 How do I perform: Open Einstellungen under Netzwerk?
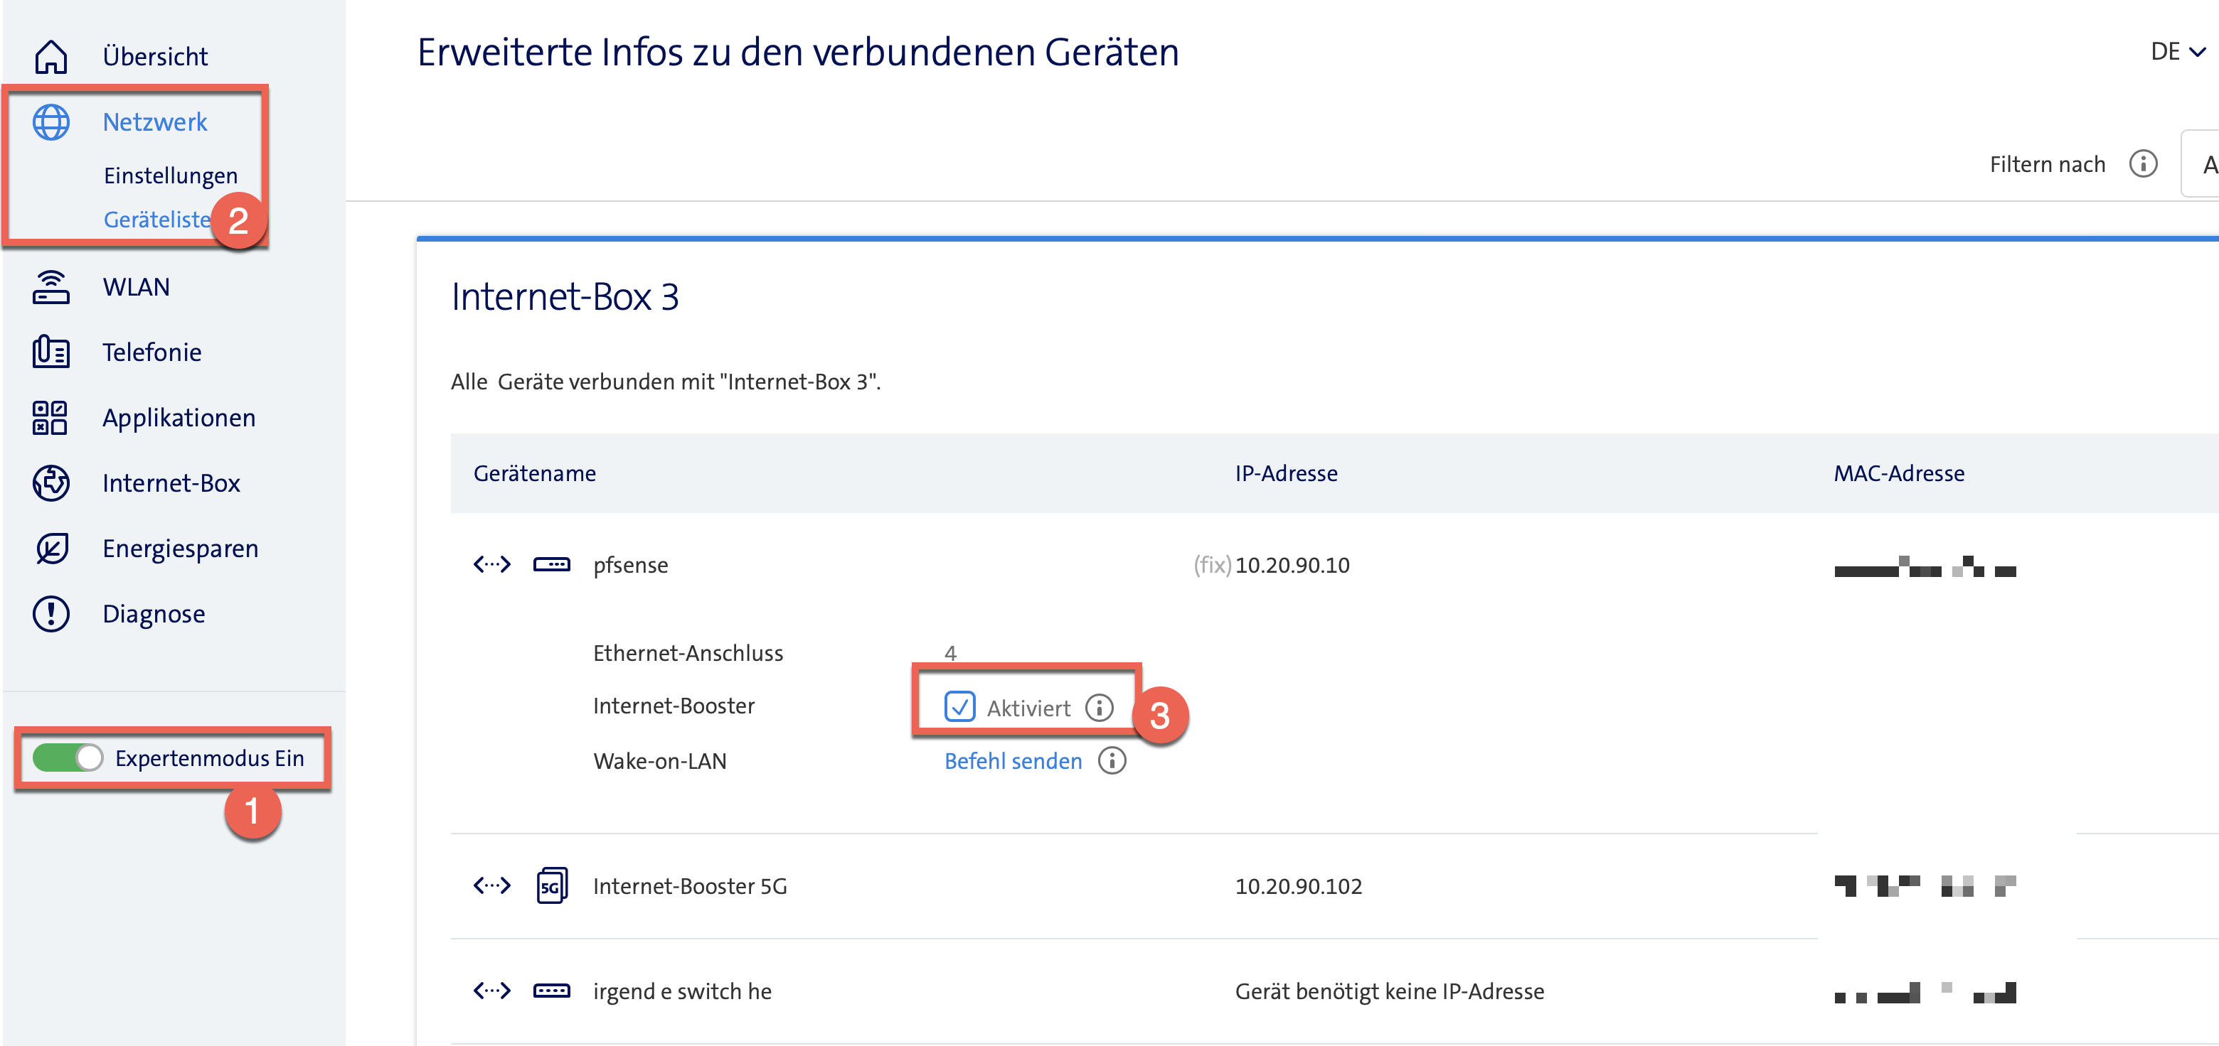(171, 176)
